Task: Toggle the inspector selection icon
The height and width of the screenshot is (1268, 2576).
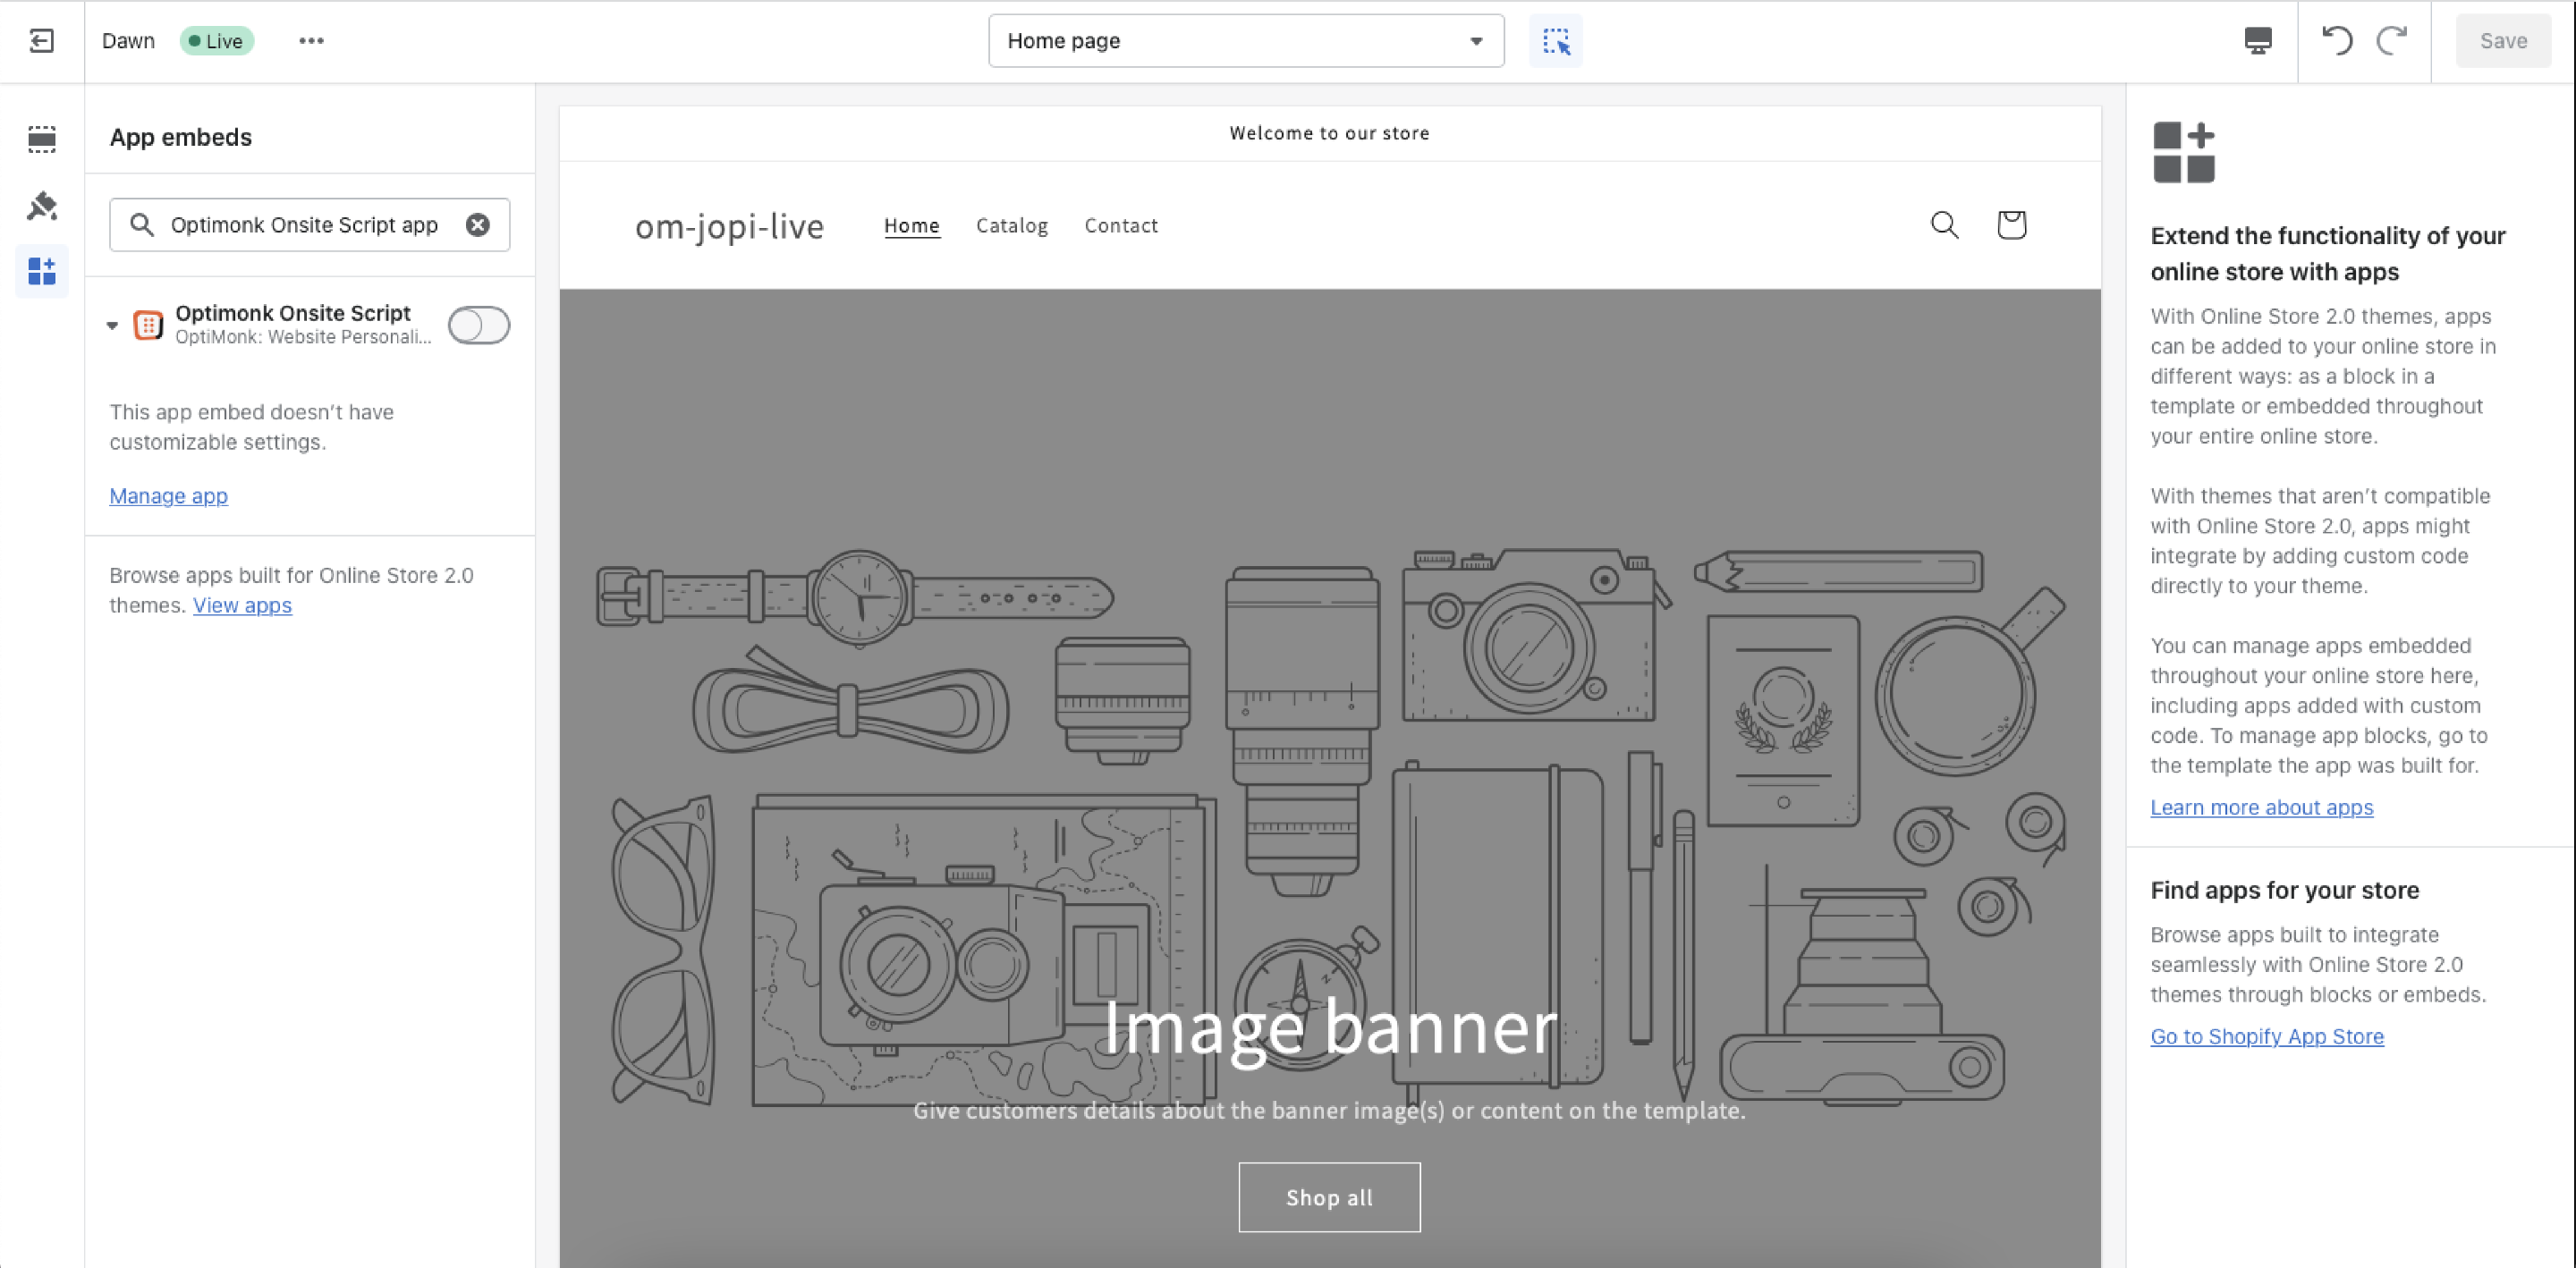Action: pos(1555,41)
